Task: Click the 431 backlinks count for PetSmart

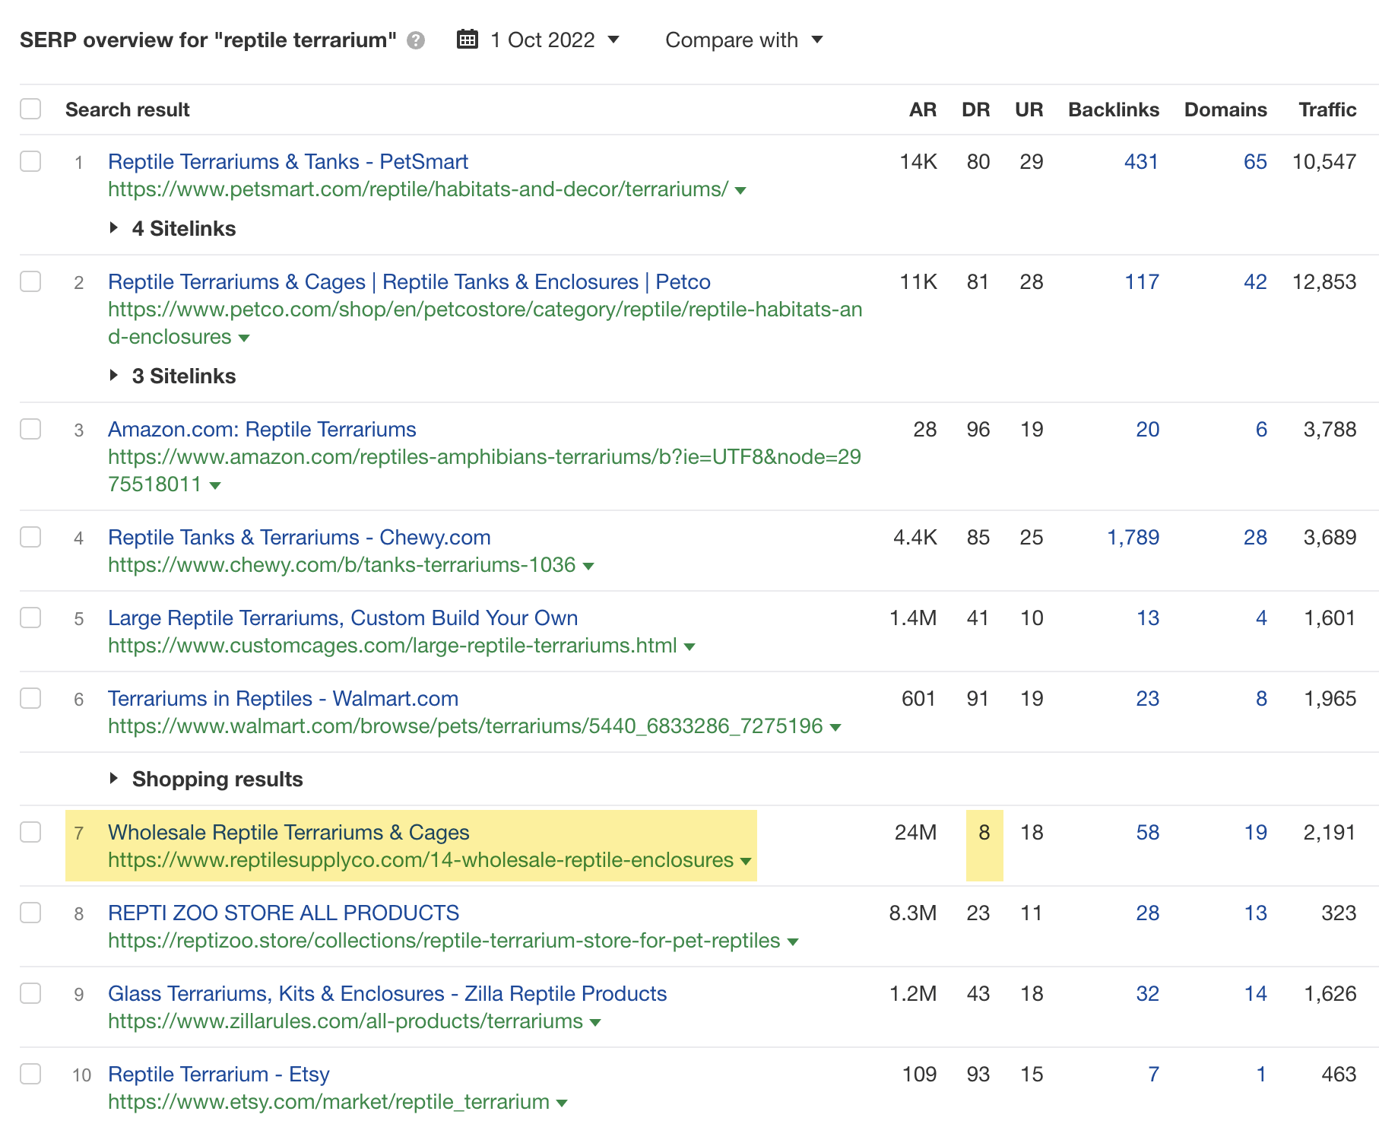Action: tap(1140, 162)
